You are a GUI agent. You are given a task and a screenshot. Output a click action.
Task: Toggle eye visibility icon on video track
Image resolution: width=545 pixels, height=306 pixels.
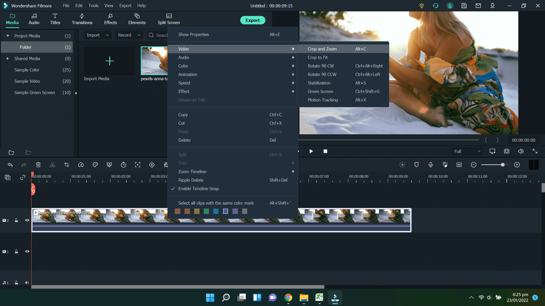27,221
